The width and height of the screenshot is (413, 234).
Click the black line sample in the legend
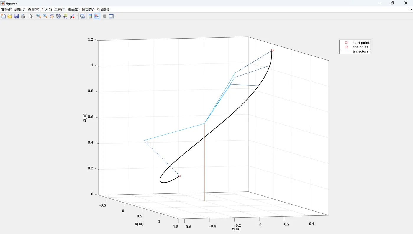[x=346, y=51]
